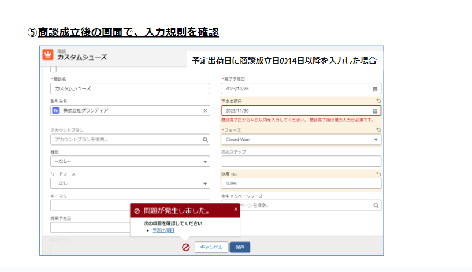The height and width of the screenshot is (272, 472).
Task: Click the red error indicator beside キャンセル
Action: click(x=186, y=247)
